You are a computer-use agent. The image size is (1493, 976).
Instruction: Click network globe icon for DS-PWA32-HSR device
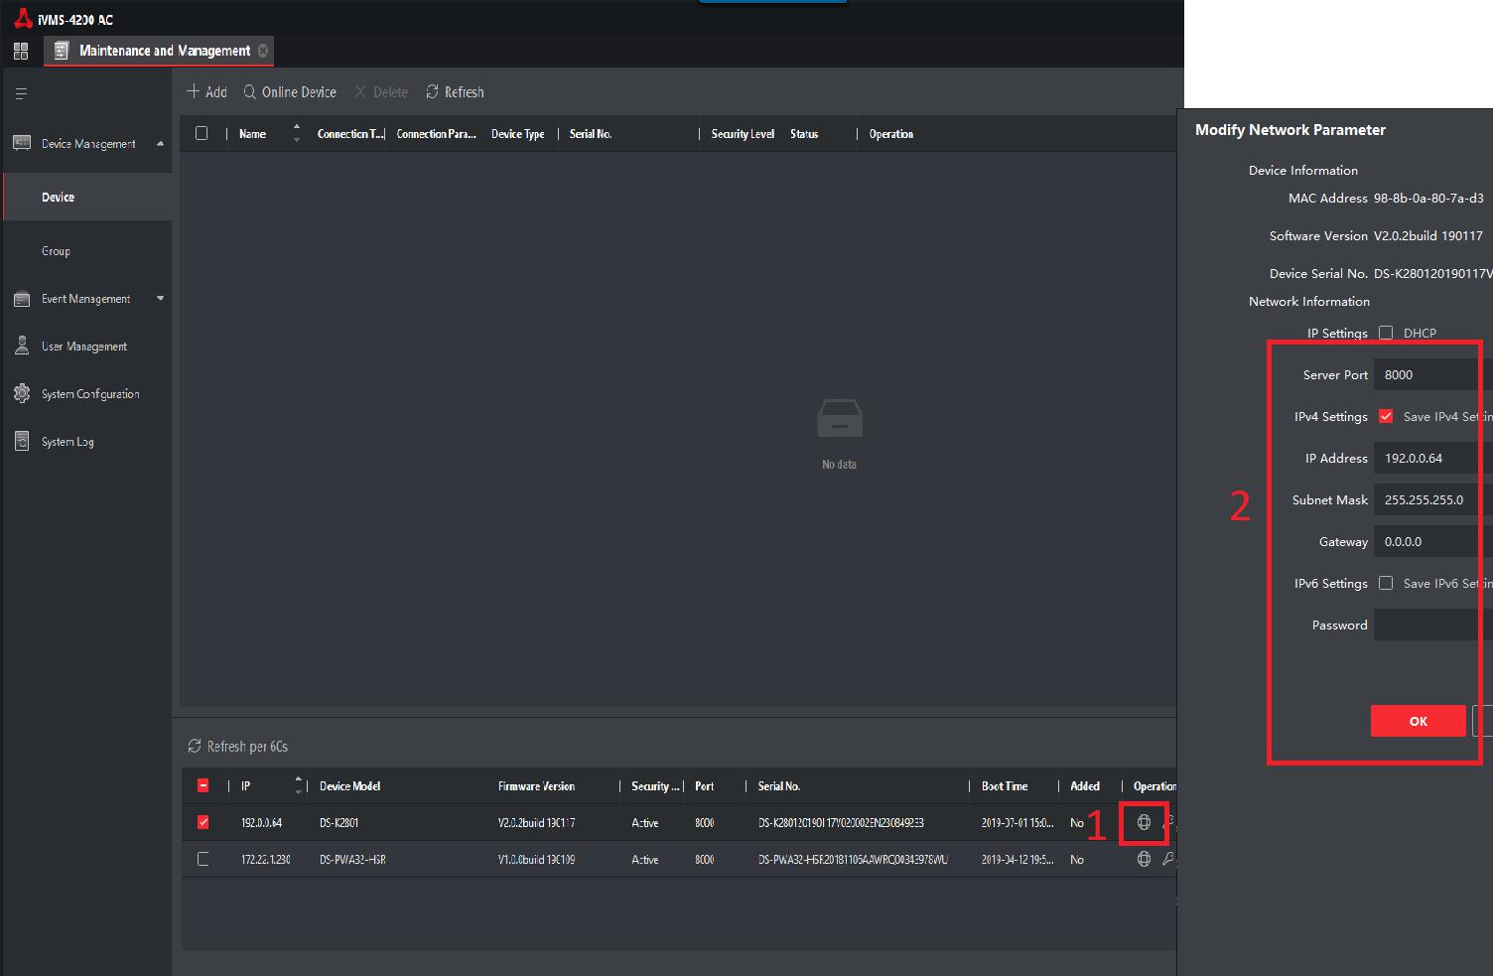click(x=1144, y=860)
